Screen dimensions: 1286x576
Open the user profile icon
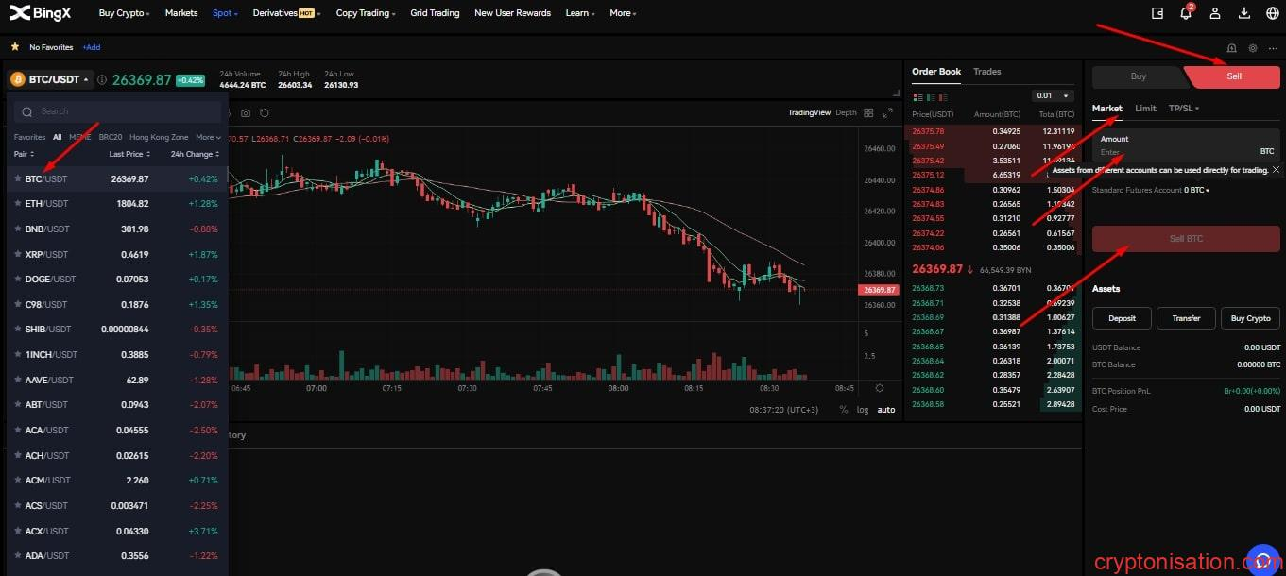[1215, 13]
